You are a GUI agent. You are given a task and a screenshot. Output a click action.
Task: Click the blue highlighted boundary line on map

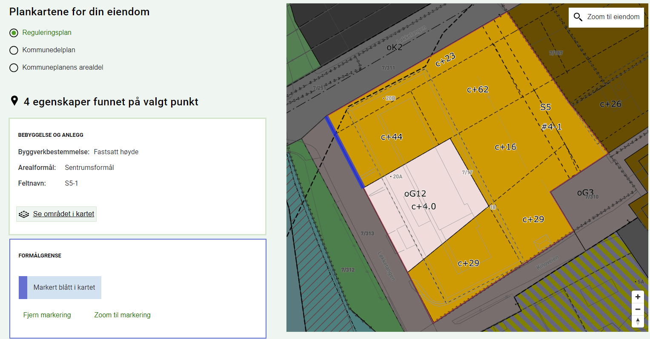[344, 151]
